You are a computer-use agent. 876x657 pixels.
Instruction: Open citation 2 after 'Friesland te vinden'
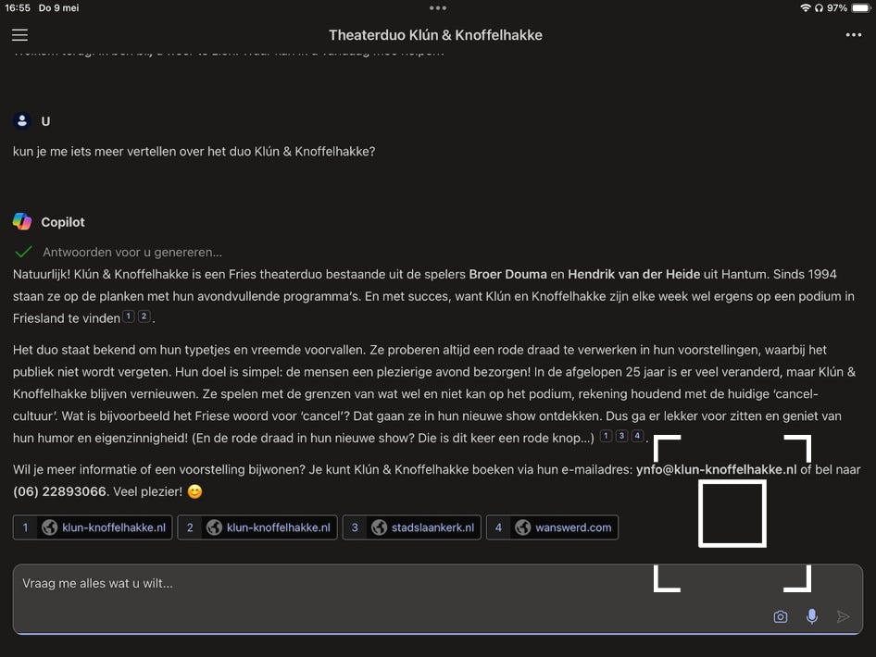coord(144,317)
